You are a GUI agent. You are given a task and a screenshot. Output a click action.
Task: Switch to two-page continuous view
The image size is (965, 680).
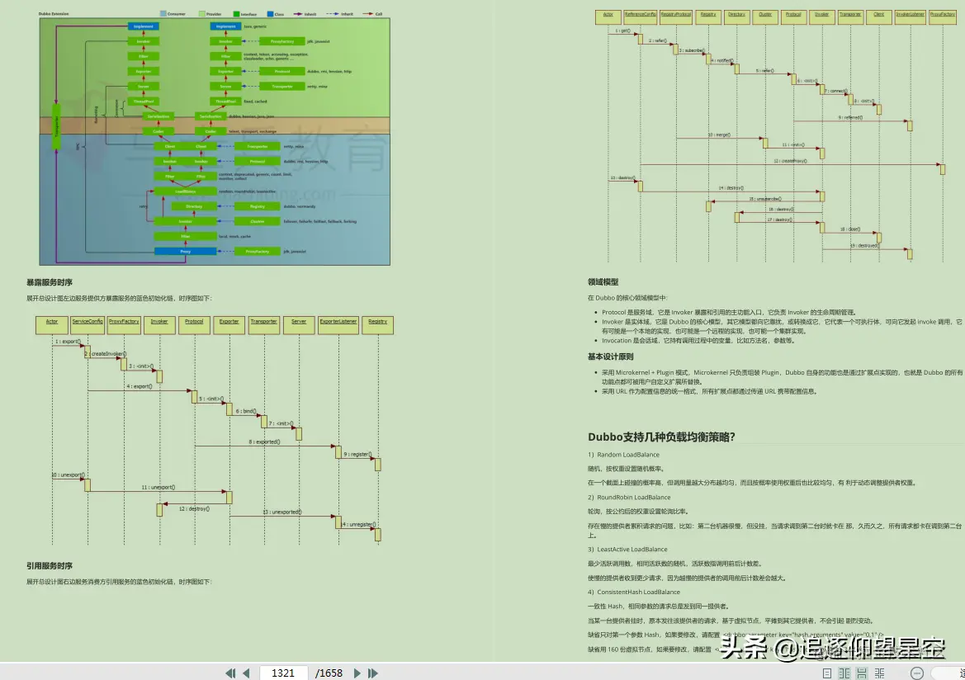[879, 673]
